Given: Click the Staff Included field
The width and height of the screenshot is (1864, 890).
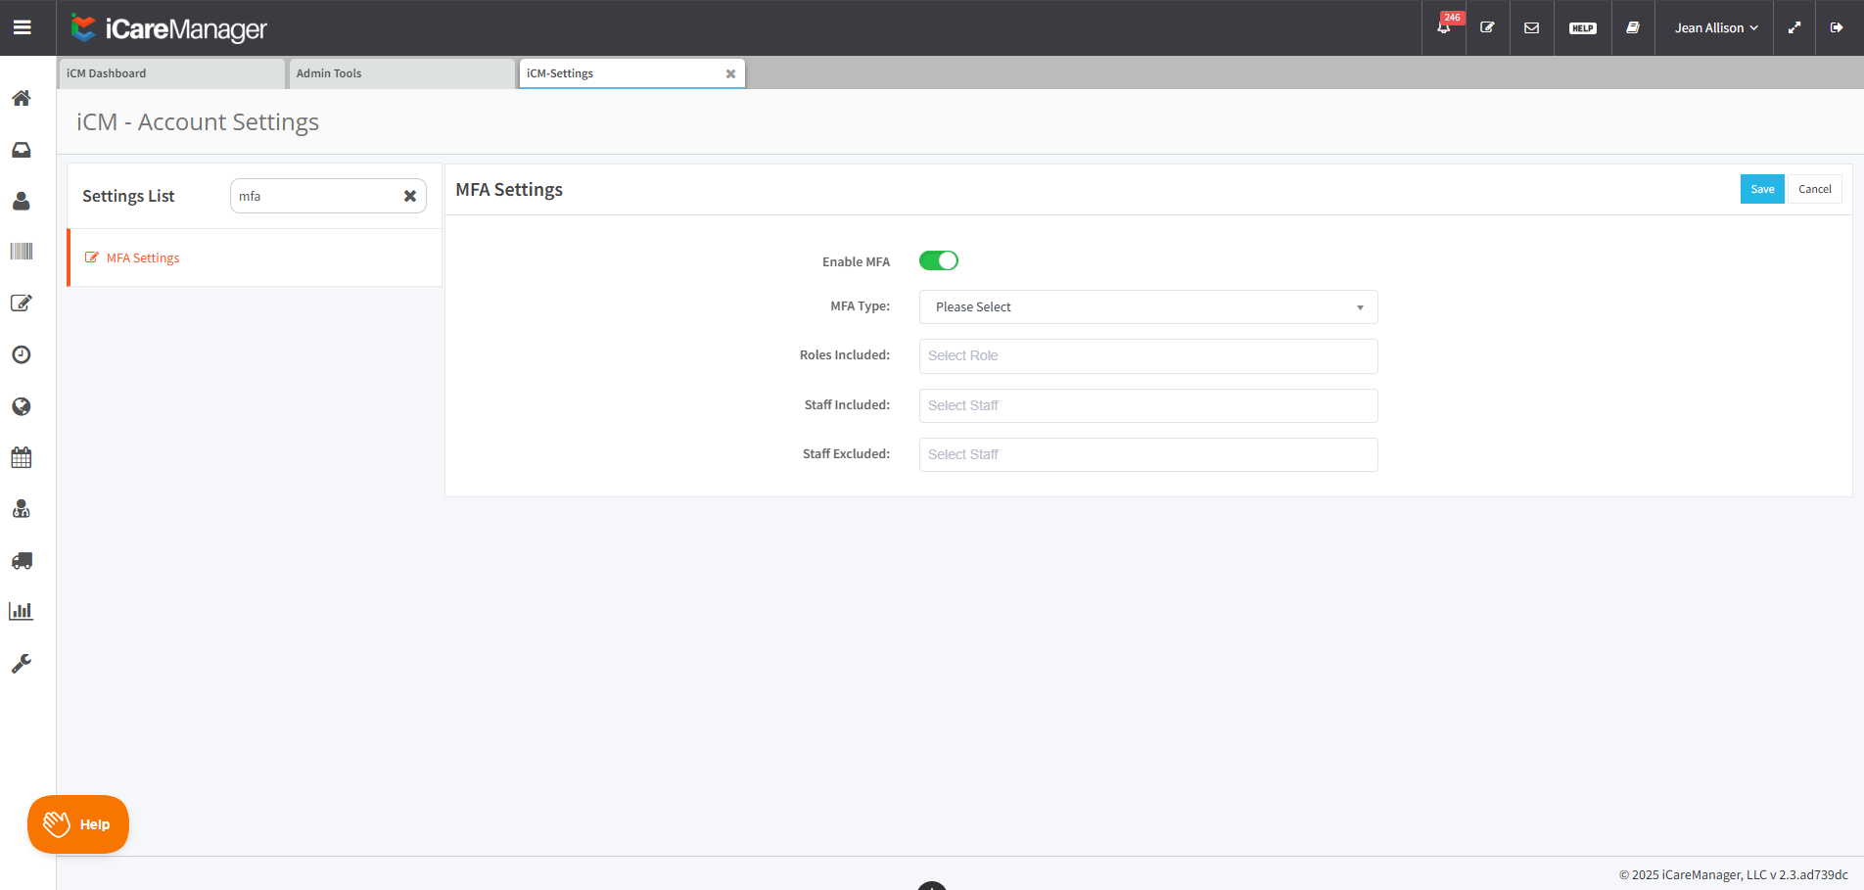Looking at the screenshot, I should pyautogui.click(x=1148, y=405).
